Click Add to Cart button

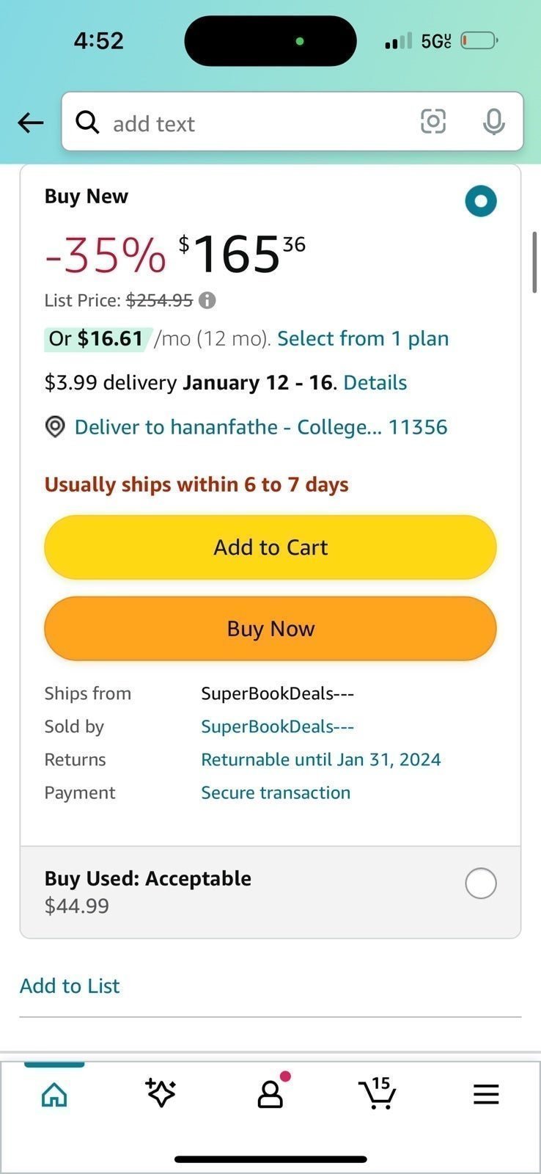[x=270, y=547]
